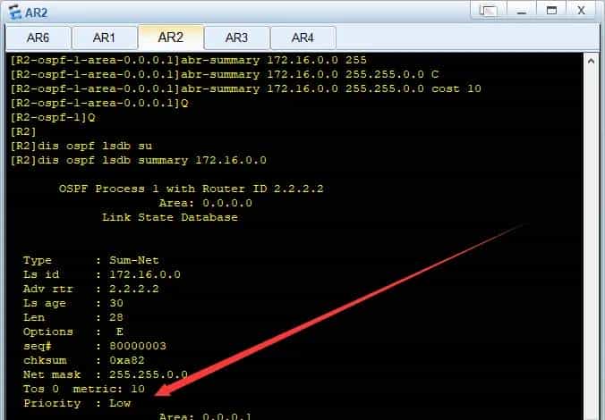Click the Len value 28
Viewport: 605px width, 420px height.
(x=116, y=317)
